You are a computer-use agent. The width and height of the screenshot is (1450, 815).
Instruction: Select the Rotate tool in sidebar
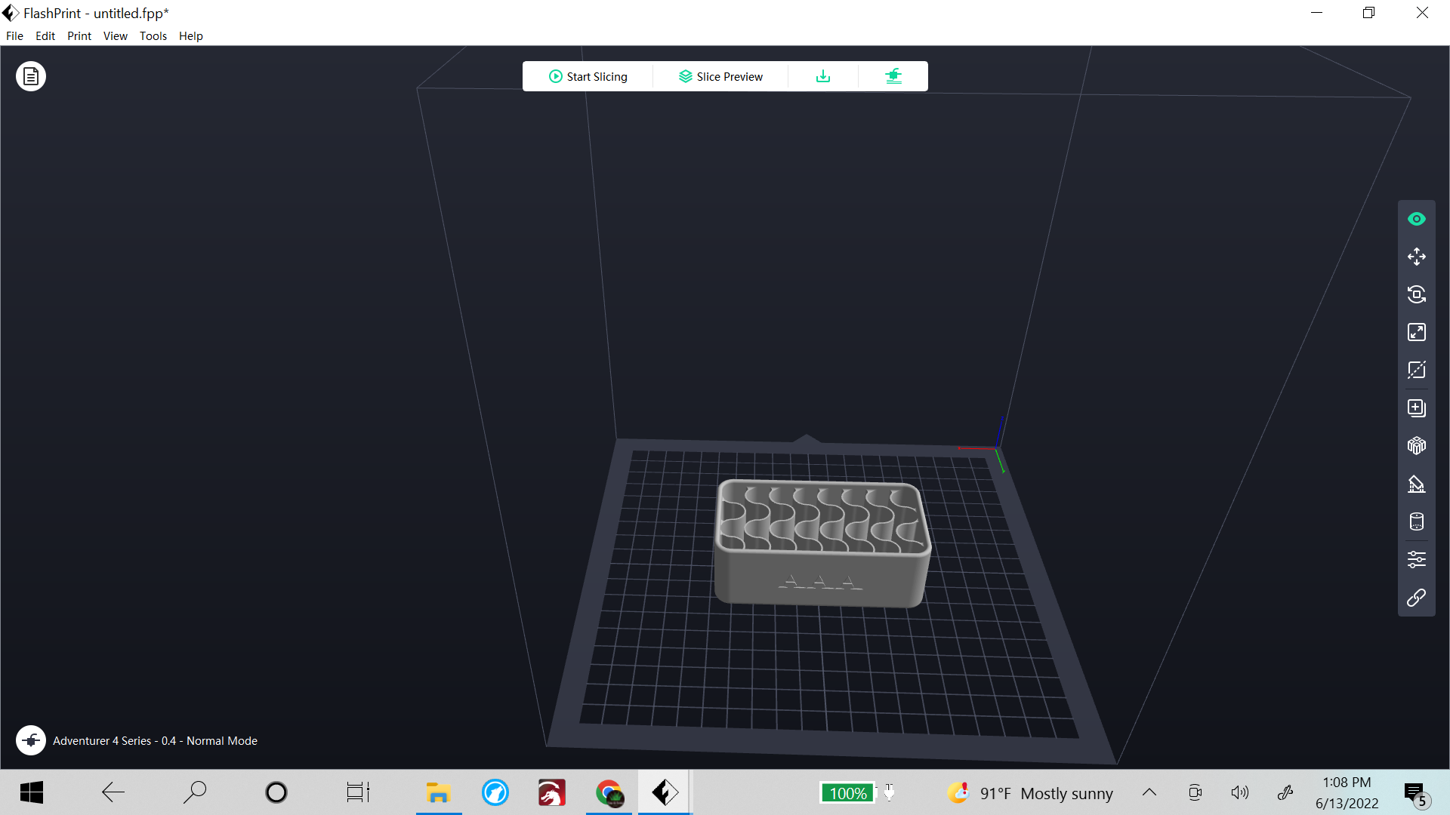coord(1416,294)
